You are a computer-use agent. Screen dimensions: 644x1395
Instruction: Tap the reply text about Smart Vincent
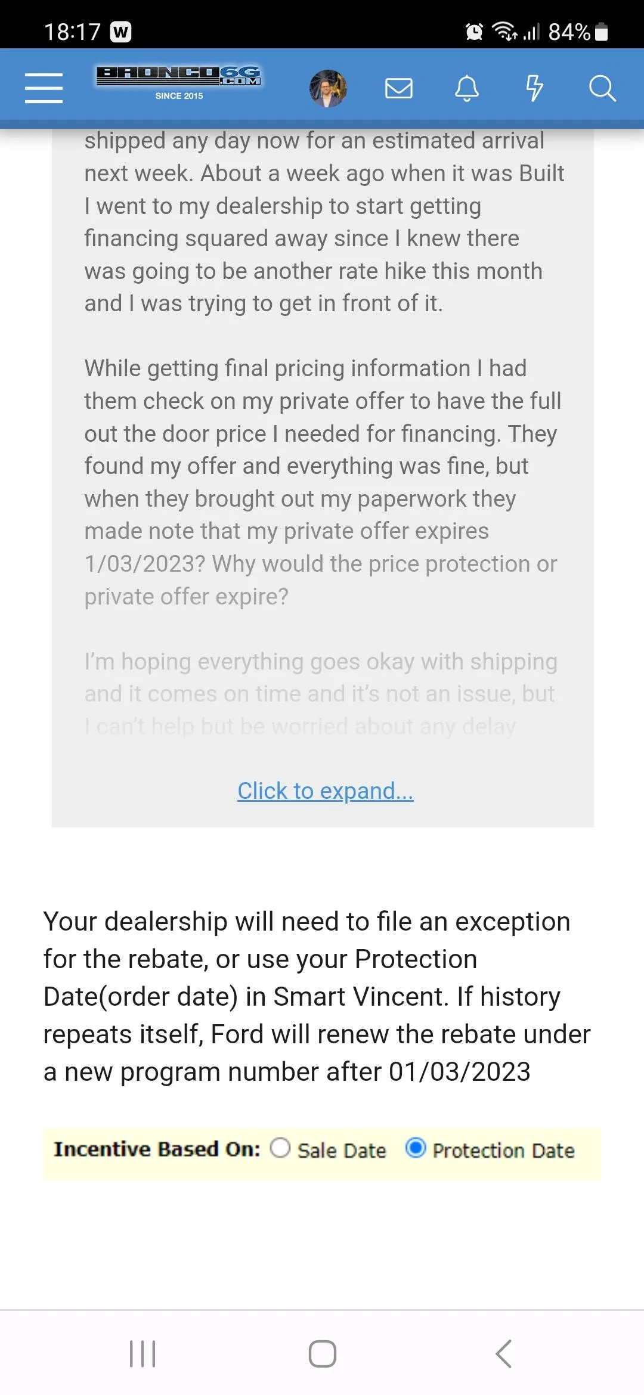tap(317, 996)
